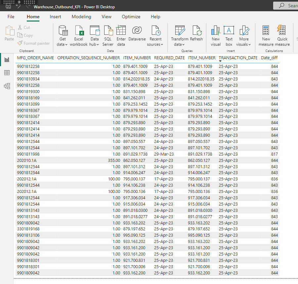298x284 pixels.
Task: Switch to the Optimize tab
Action: pos(131,17)
